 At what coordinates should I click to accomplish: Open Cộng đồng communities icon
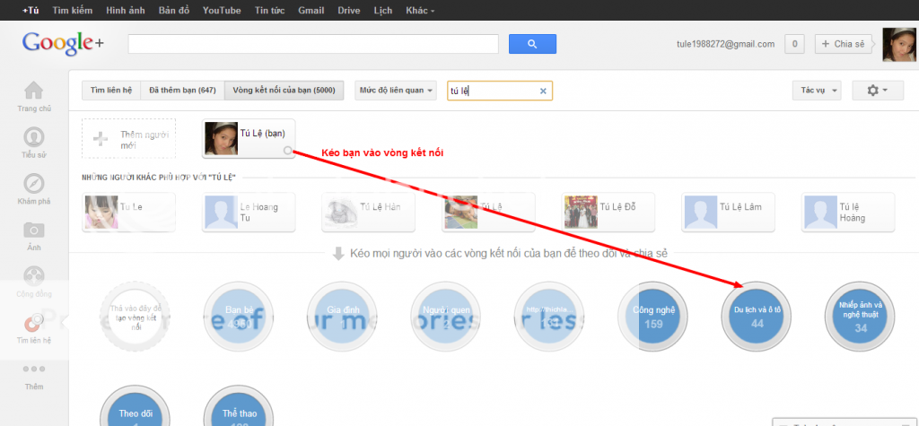click(33, 276)
